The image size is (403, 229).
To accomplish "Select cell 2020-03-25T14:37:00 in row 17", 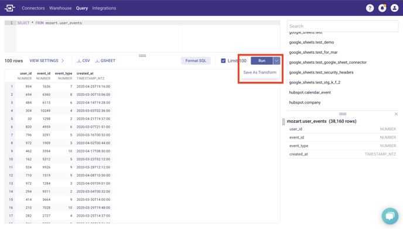I will click(x=93, y=216).
